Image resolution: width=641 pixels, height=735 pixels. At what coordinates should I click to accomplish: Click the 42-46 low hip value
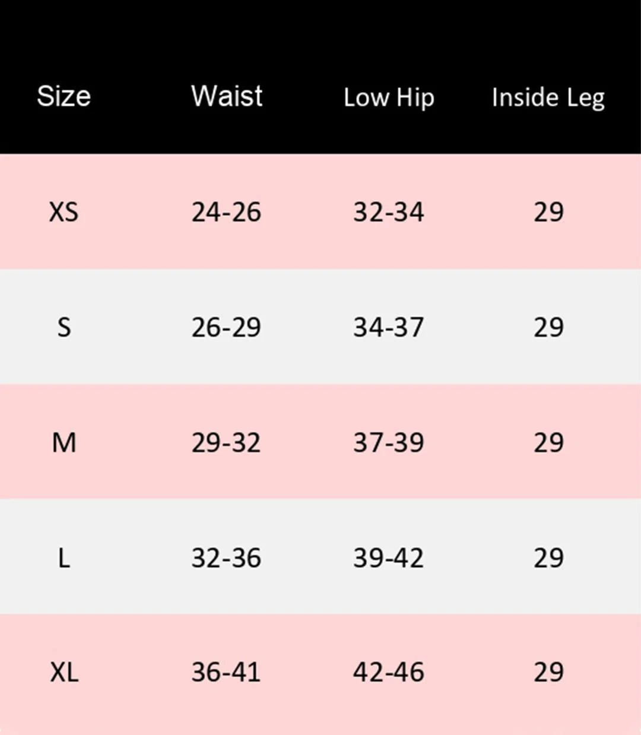[389, 672]
